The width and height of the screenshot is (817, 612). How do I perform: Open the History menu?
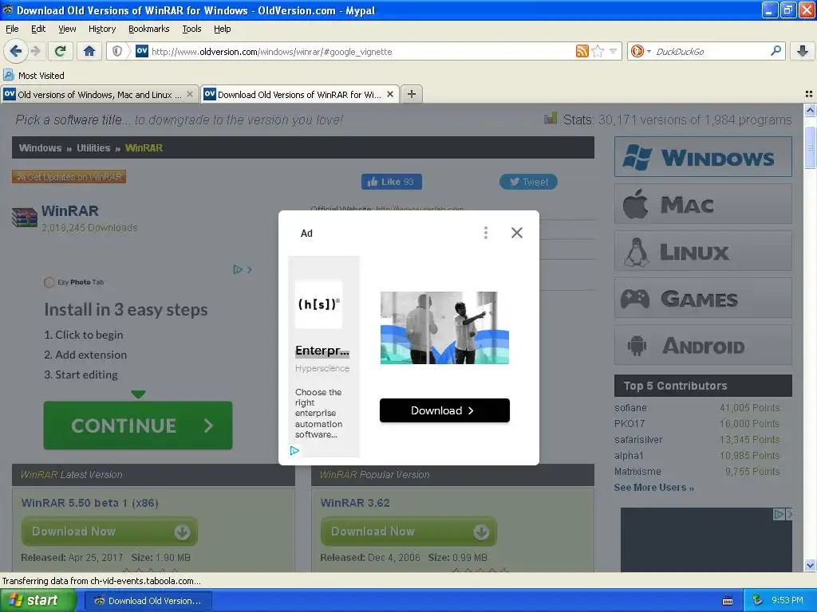coord(101,29)
